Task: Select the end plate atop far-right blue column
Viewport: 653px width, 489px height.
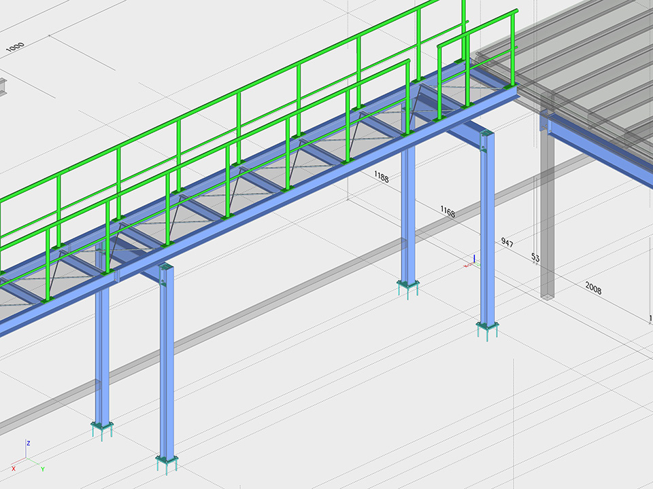Action: 484,141
